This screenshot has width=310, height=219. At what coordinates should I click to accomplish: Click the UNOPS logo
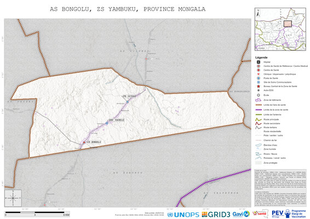pos(183,215)
